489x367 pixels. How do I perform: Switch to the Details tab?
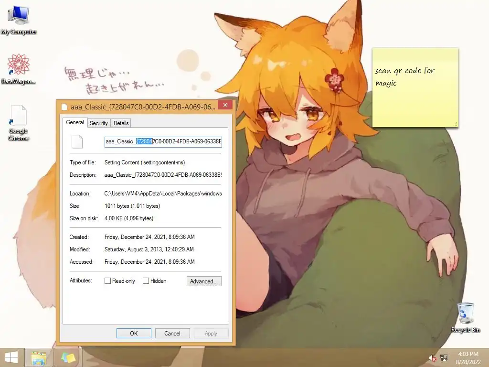(121, 123)
